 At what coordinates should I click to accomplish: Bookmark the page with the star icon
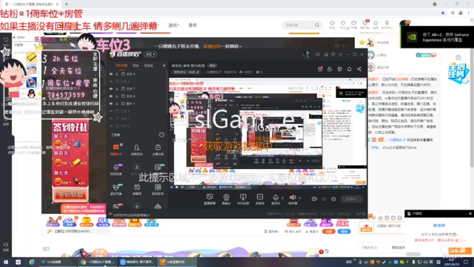(x=443, y=13)
